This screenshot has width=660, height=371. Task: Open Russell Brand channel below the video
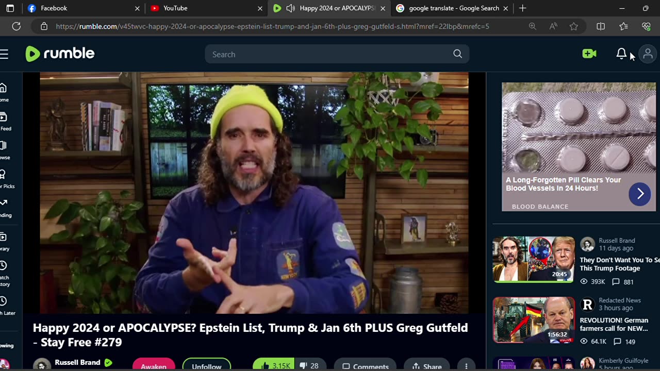(77, 362)
